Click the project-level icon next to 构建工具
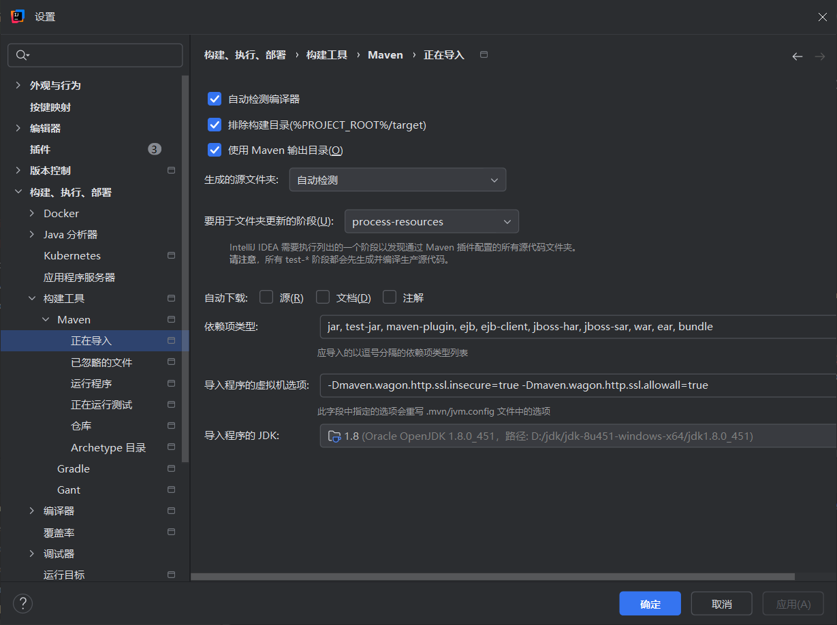Screen dimensions: 837x625 172,298
